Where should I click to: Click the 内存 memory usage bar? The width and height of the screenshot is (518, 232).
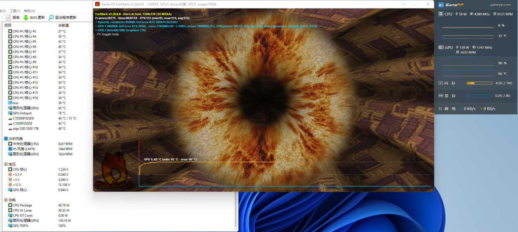coord(479,83)
